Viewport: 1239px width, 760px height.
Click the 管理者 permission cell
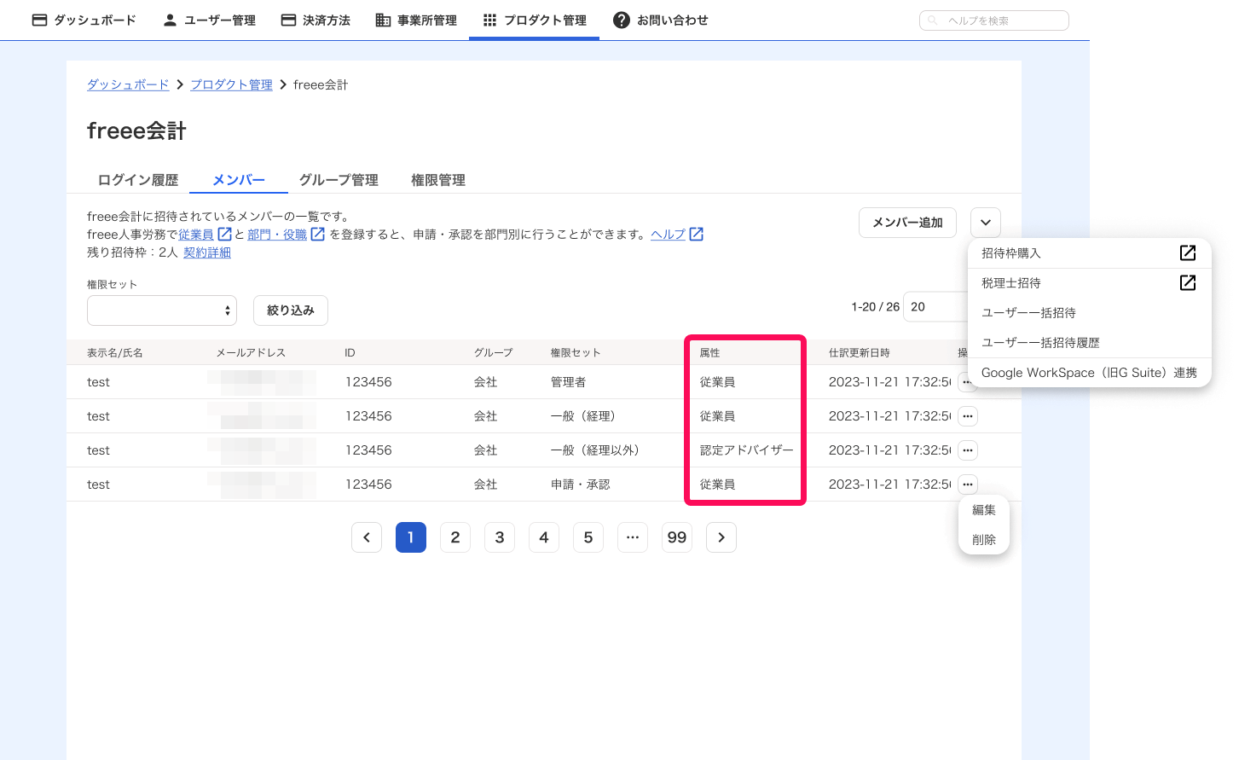click(x=568, y=382)
